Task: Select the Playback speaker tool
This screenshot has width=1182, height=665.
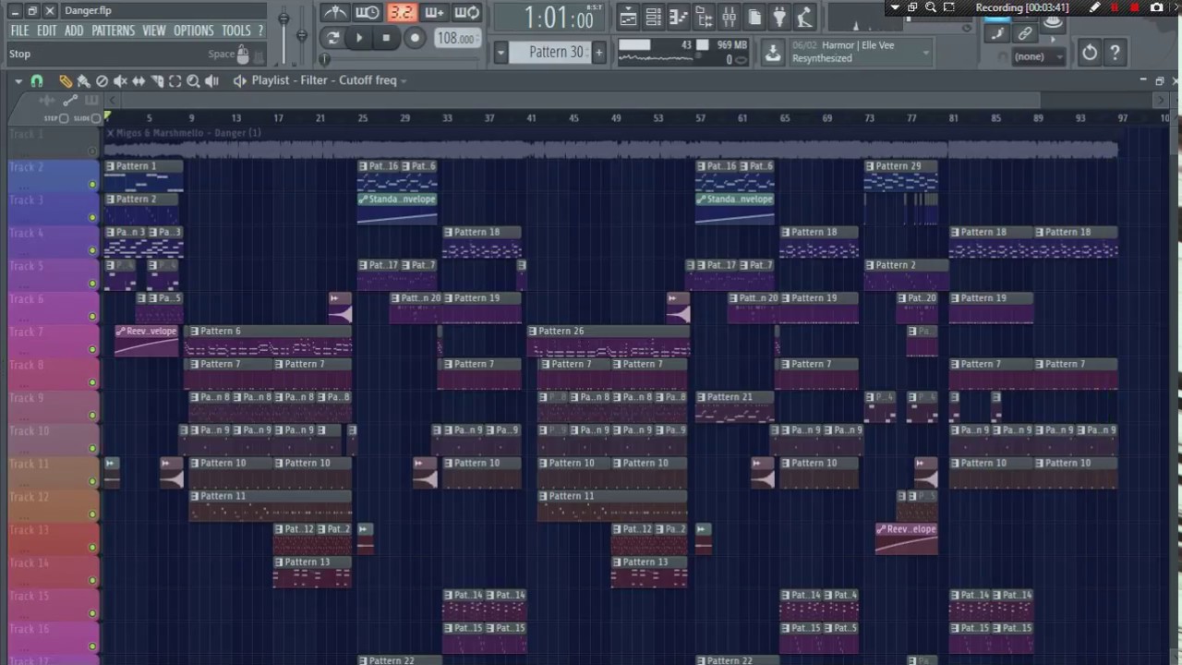Action: 211,81
